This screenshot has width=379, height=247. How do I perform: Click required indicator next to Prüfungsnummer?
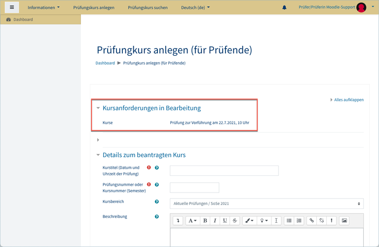149,184
